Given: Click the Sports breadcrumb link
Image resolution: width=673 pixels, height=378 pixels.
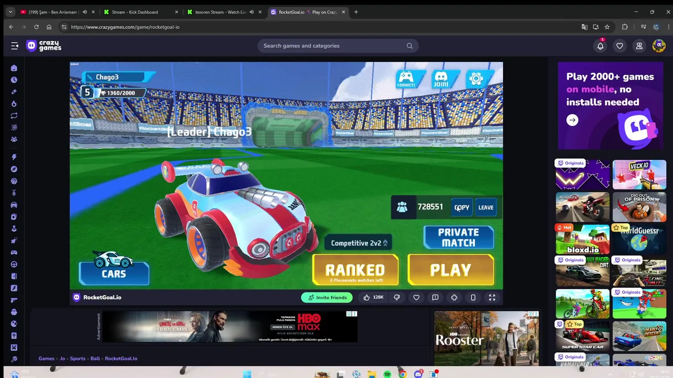Looking at the screenshot, I should click(78, 359).
